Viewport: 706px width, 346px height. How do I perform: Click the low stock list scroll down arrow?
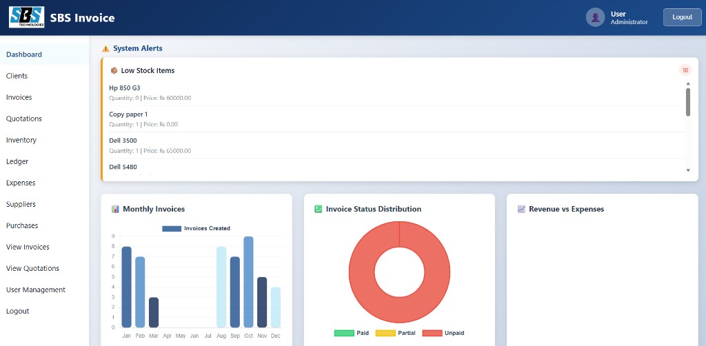688,170
